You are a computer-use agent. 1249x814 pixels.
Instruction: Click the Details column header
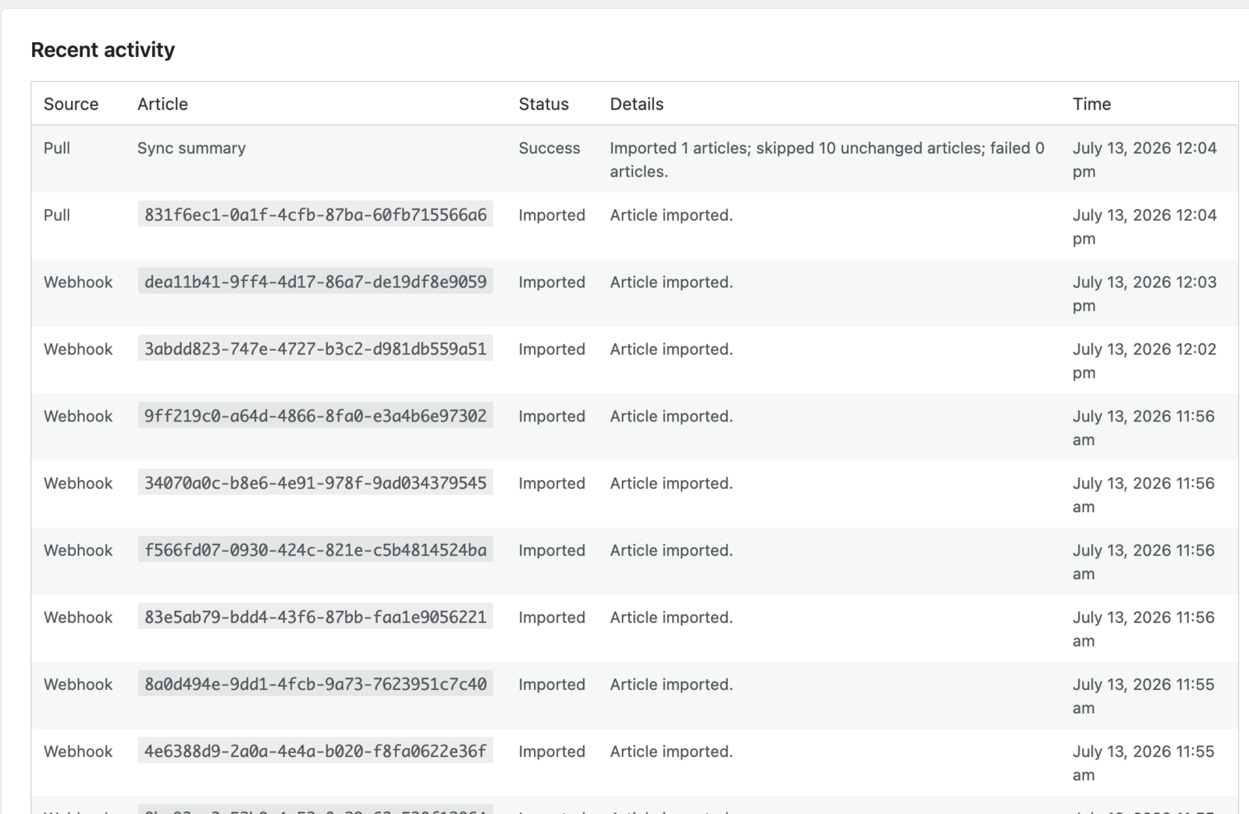[x=636, y=104]
